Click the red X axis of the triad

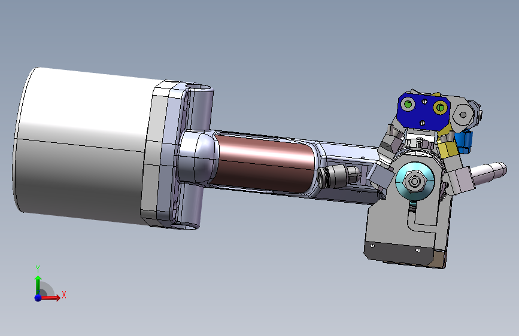(x=50, y=298)
